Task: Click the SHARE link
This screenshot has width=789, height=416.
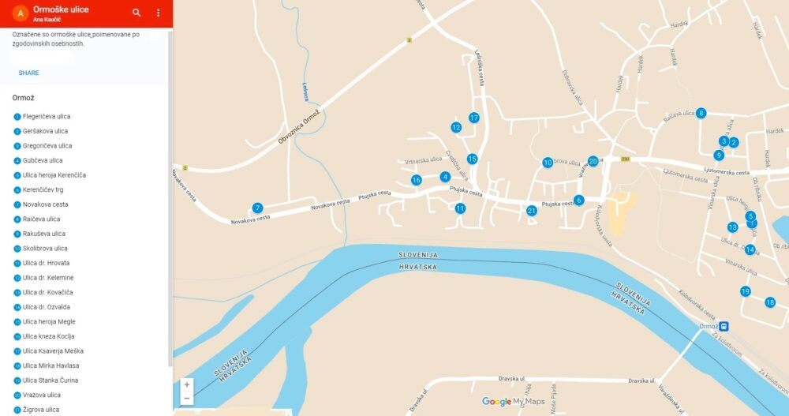Action: [x=28, y=73]
